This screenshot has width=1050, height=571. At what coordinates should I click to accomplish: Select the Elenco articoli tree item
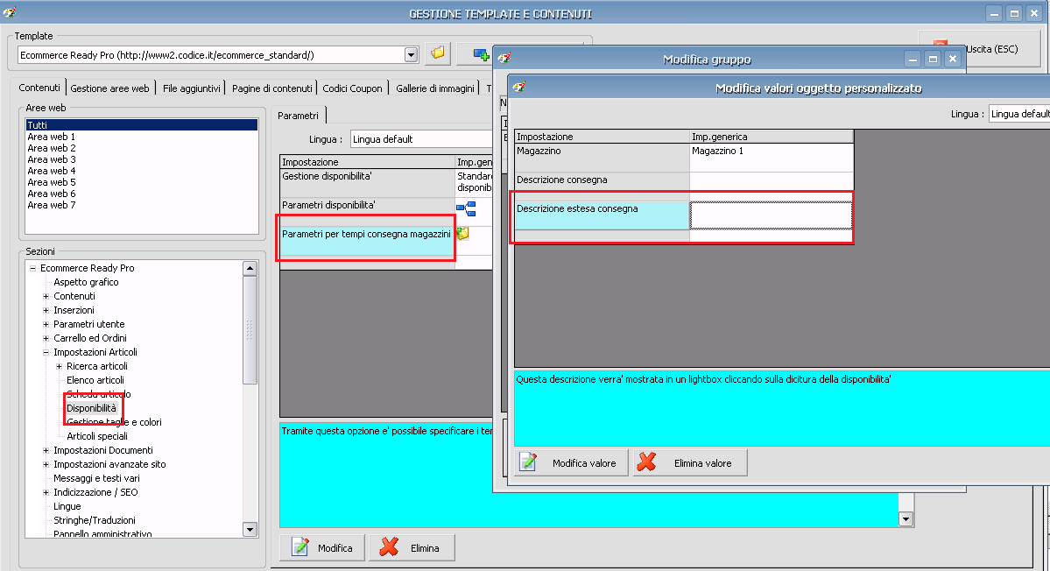pyautogui.click(x=95, y=380)
